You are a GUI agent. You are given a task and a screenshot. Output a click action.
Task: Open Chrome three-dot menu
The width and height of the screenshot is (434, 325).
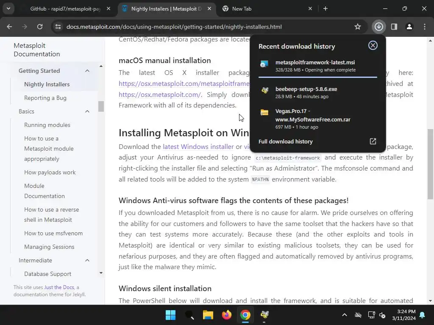point(425,27)
